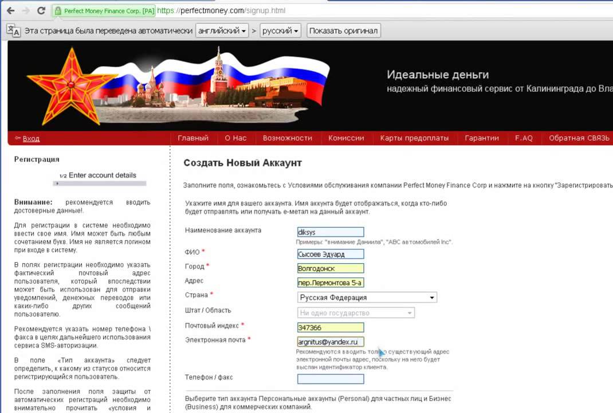This screenshot has width=613, height=413.
Task: Select the perfectmoney.com address bar URL
Action: 221,10
